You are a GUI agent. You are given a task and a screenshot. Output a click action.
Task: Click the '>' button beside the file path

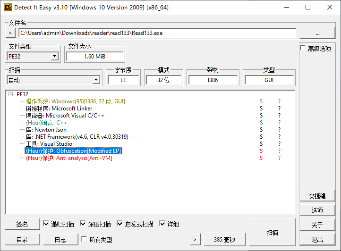click(x=10, y=33)
